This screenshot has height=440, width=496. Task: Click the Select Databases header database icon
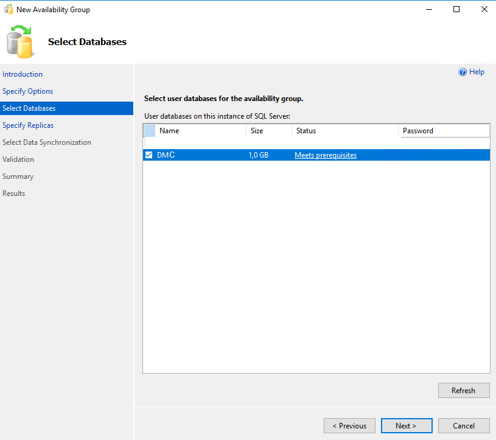click(x=19, y=41)
